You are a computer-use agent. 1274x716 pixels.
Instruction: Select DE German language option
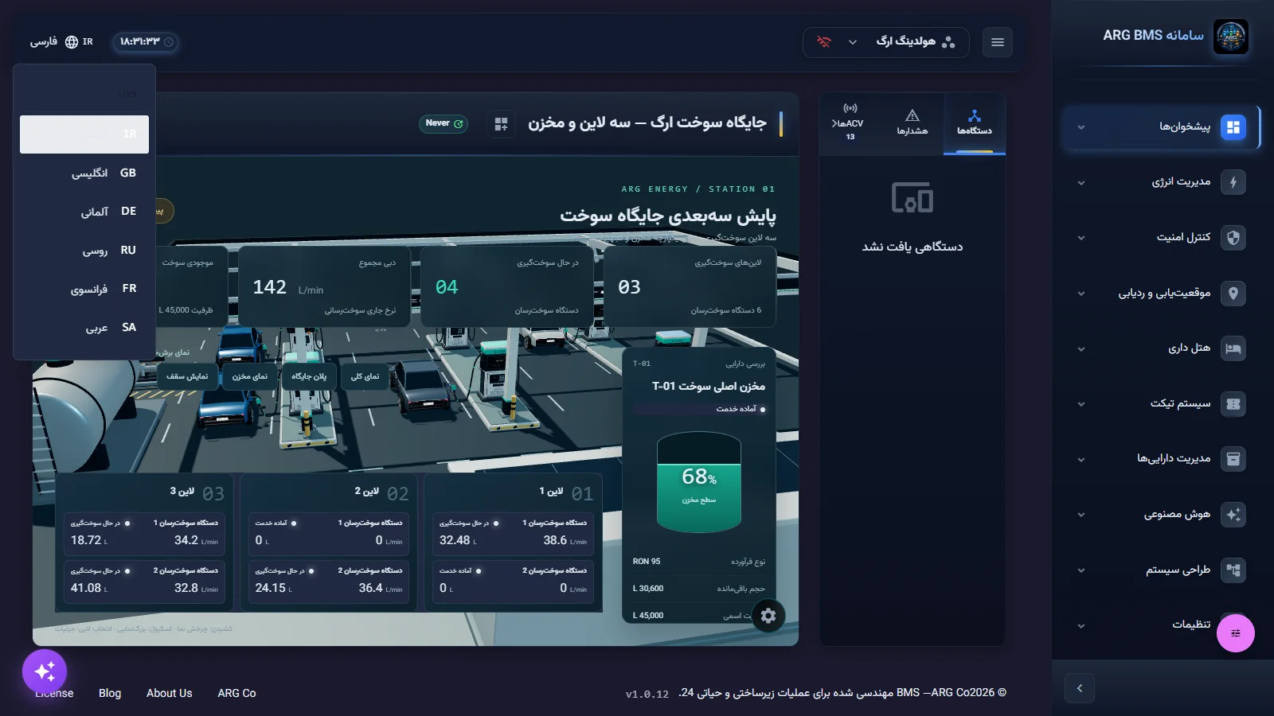tap(84, 212)
